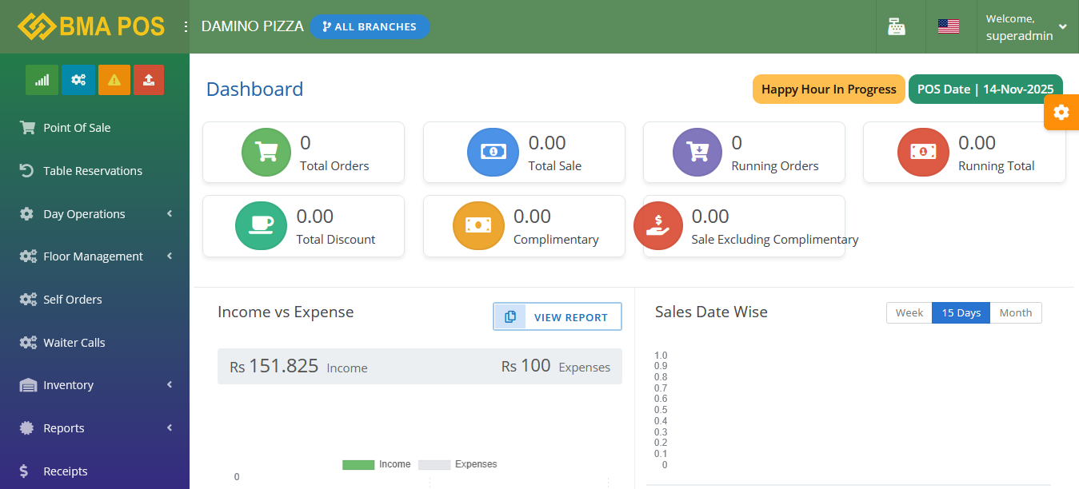Select the Month sales range tab
The image size is (1079, 489).
pos(1016,313)
